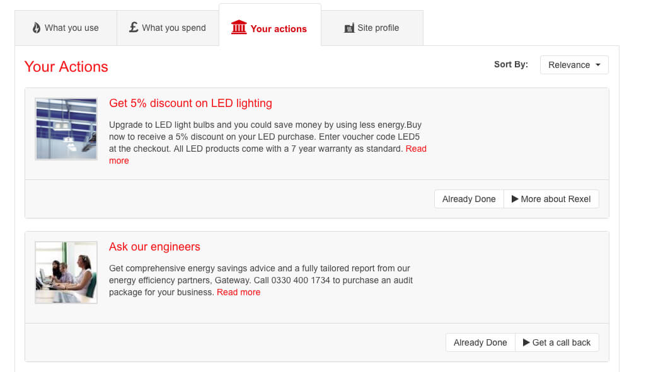651x372 pixels.
Task: Click the pound sign icon on the spend tab
Action: (134, 27)
